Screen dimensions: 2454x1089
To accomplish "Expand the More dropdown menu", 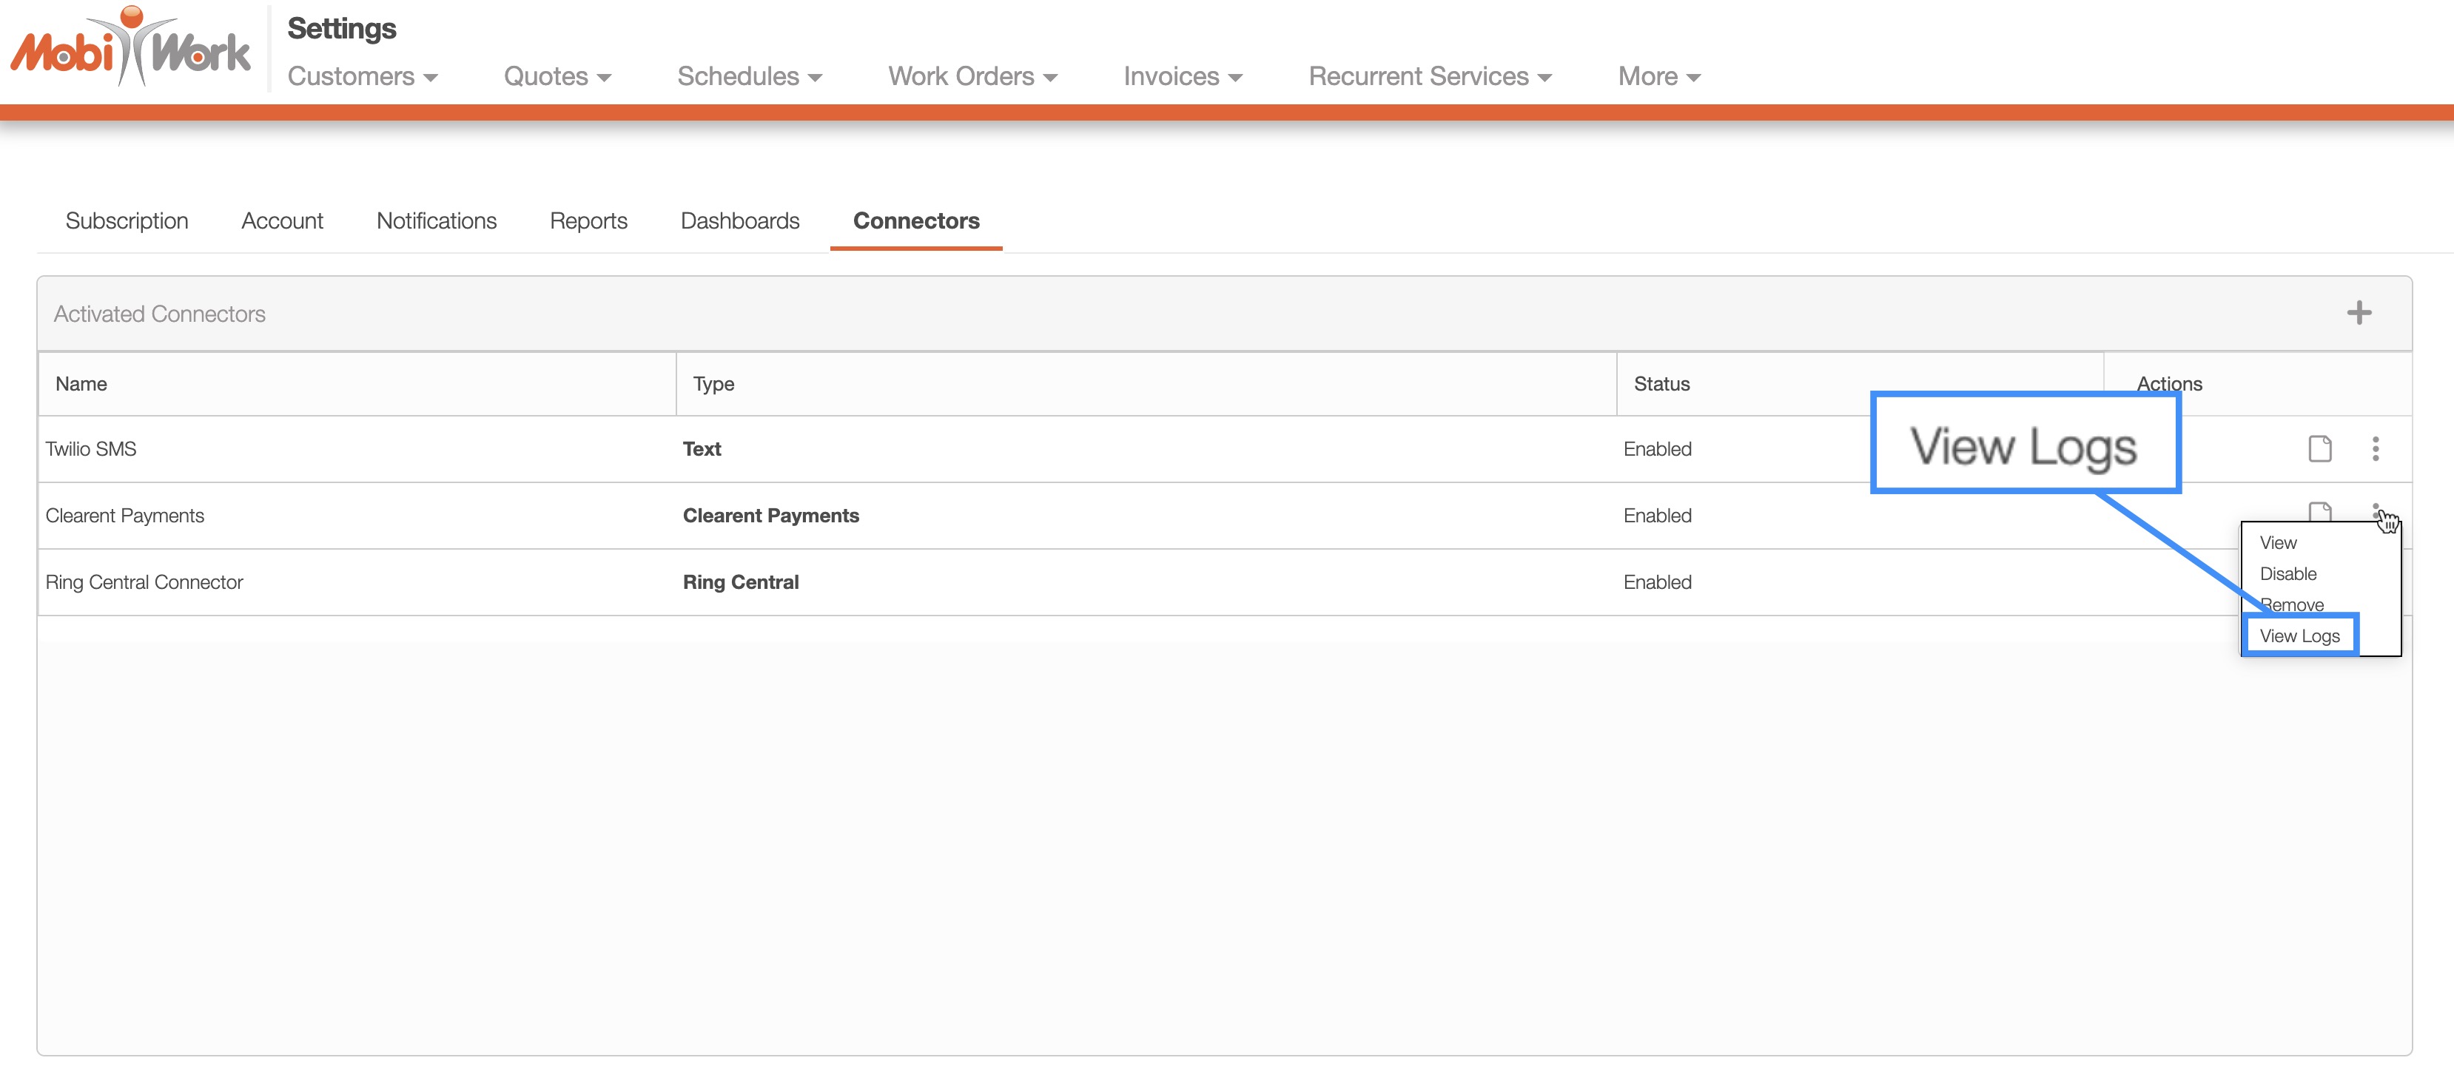I will (x=1658, y=76).
